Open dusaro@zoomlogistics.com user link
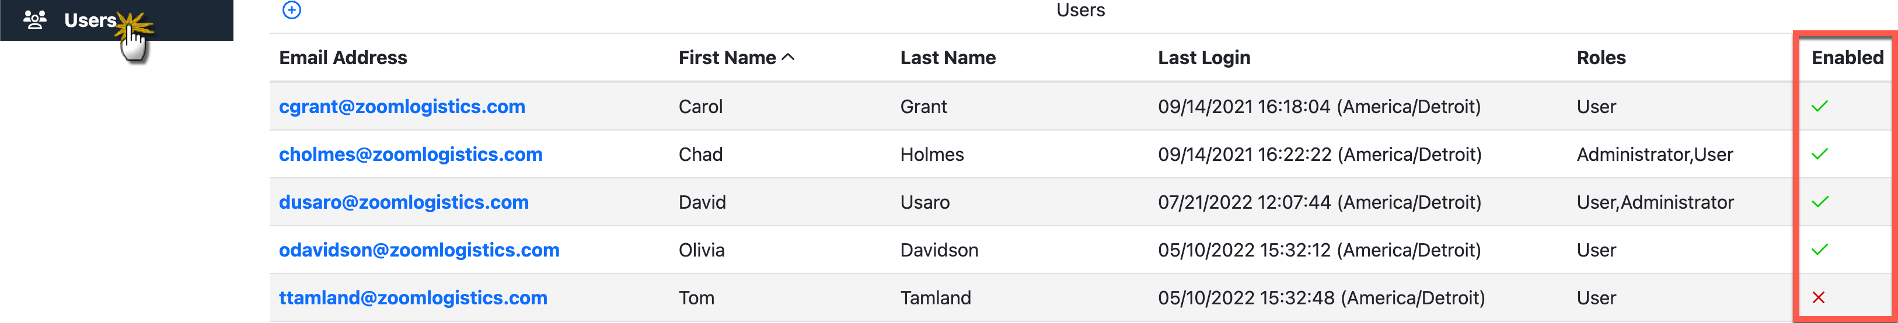The image size is (1898, 323). click(x=404, y=202)
